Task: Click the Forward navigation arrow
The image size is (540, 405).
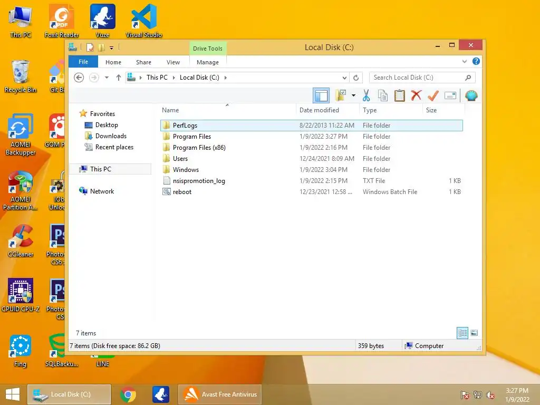Action: [94, 78]
